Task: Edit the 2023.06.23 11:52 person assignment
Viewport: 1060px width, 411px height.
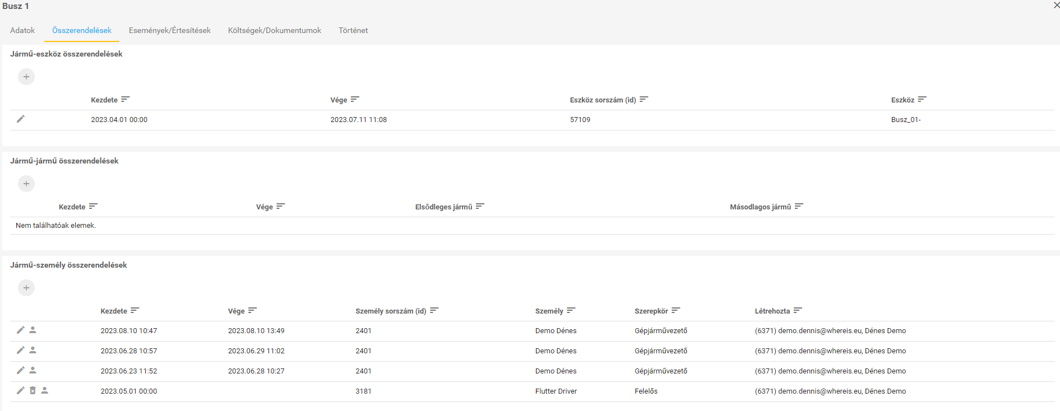Action: [x=21, y=371]
